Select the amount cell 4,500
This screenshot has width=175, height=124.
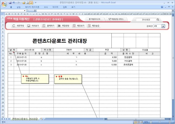108,57
